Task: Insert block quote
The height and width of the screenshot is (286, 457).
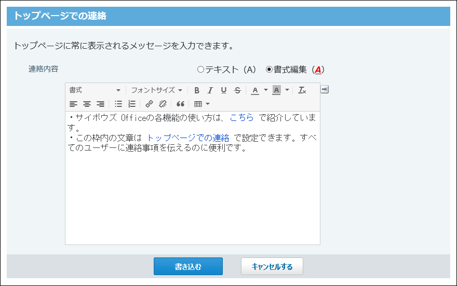Action: [x=180, y=104]
